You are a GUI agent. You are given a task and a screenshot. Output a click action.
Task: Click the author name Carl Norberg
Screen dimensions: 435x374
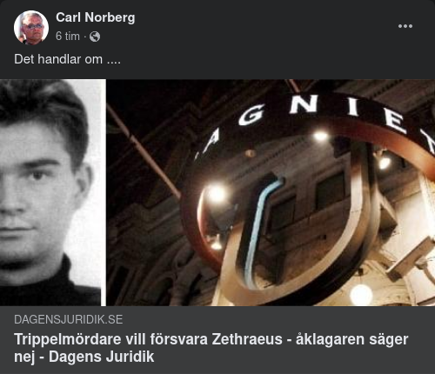click(96, 17)
